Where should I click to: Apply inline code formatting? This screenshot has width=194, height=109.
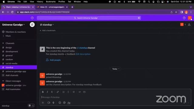point(80,92)
